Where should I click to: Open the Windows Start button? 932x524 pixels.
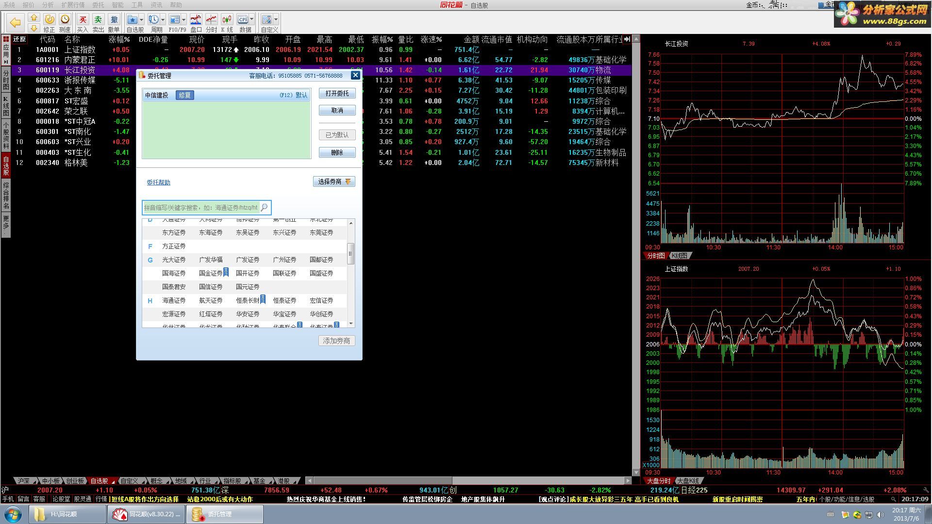tap(13, 514)
